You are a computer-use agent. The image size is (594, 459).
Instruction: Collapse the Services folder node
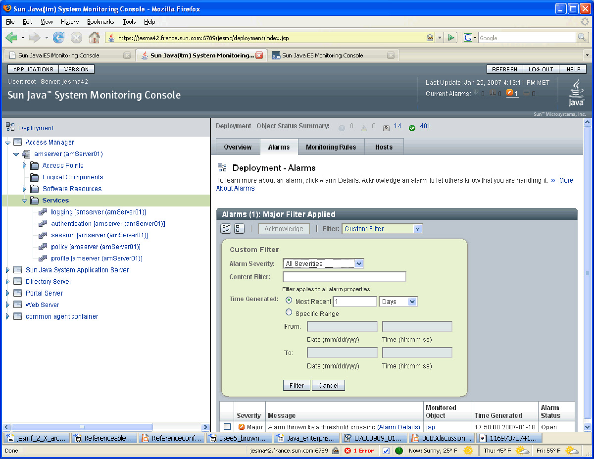click(x=24, y=201)
